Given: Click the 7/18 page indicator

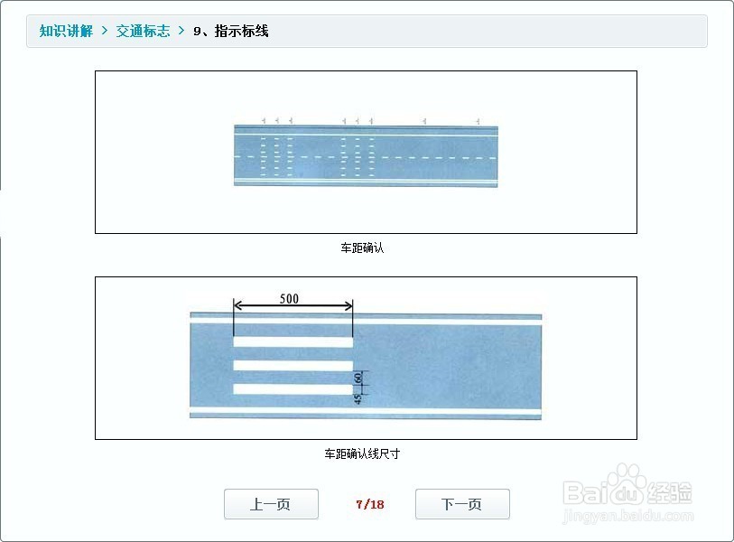Looking at the screenshot, I should pos(370,505).
